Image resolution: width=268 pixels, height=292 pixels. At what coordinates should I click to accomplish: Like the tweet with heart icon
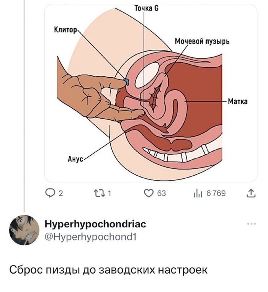pyautogui.click(x=149, y=193)
